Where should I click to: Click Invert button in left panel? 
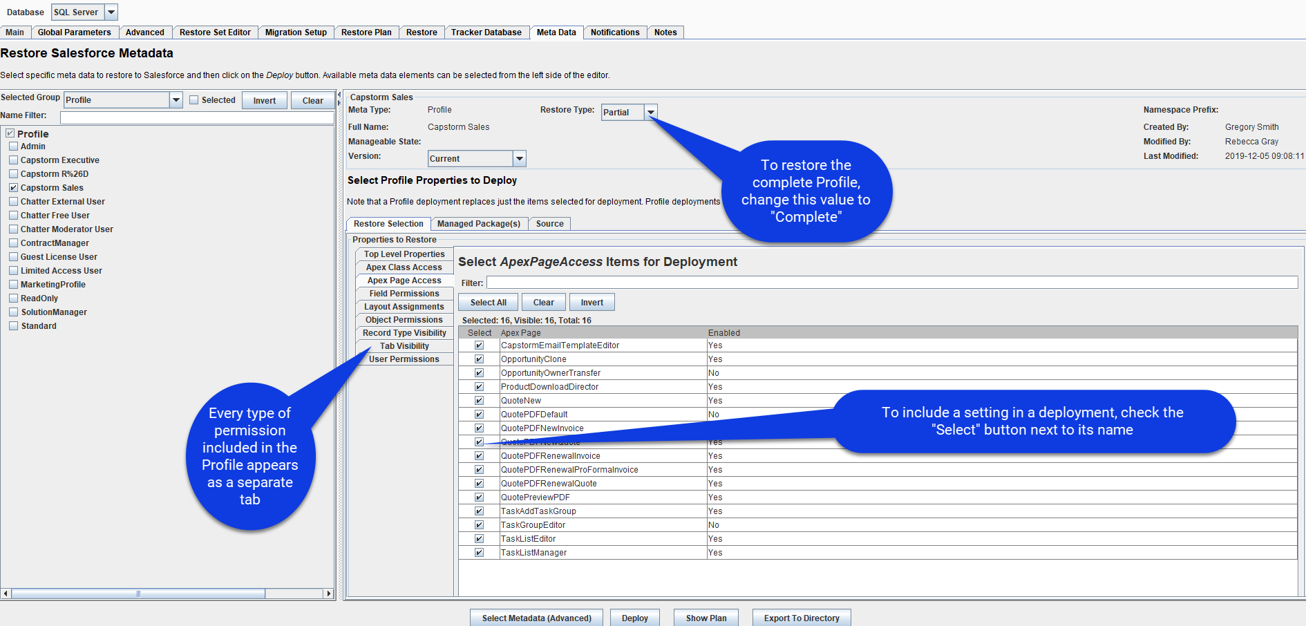[265, 100]
